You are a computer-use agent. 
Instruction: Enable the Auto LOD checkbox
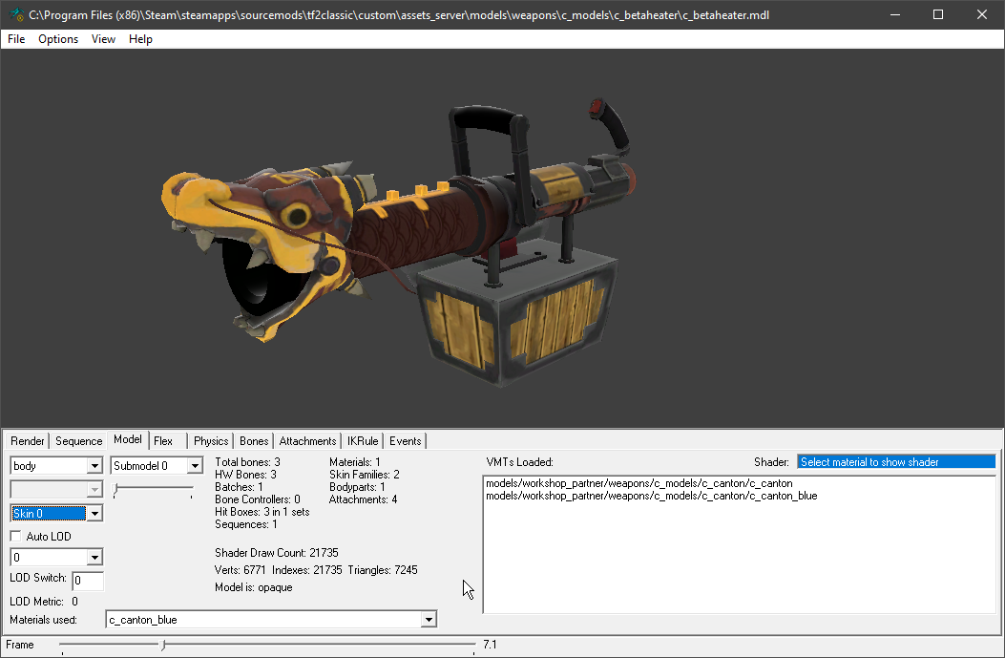tap(16, 536)
